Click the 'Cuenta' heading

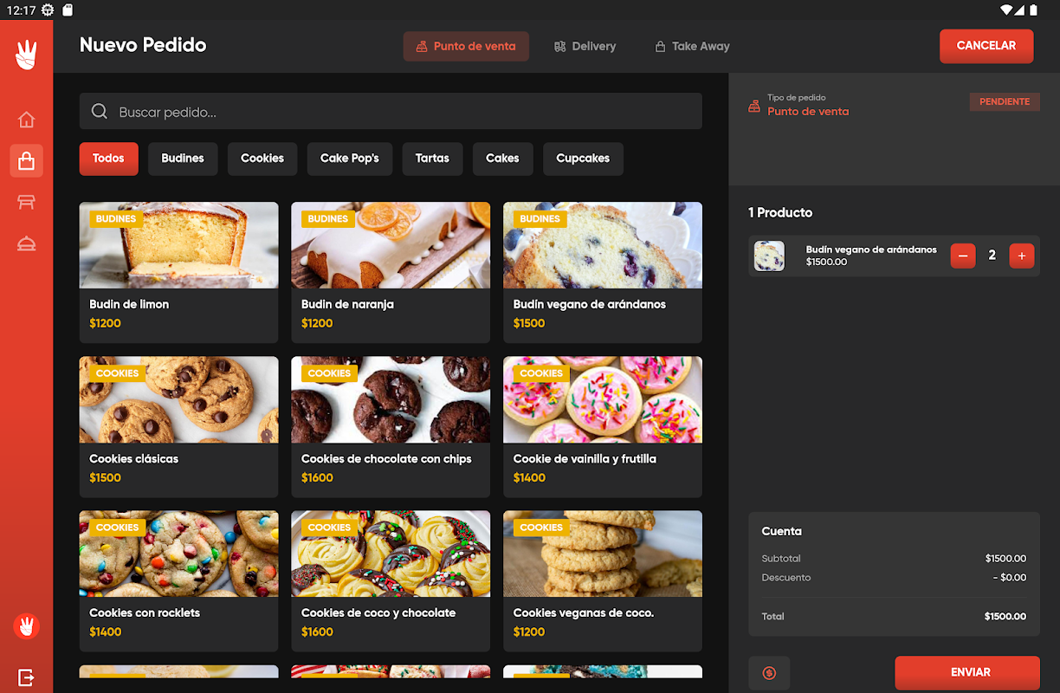(x=782, y=531)
